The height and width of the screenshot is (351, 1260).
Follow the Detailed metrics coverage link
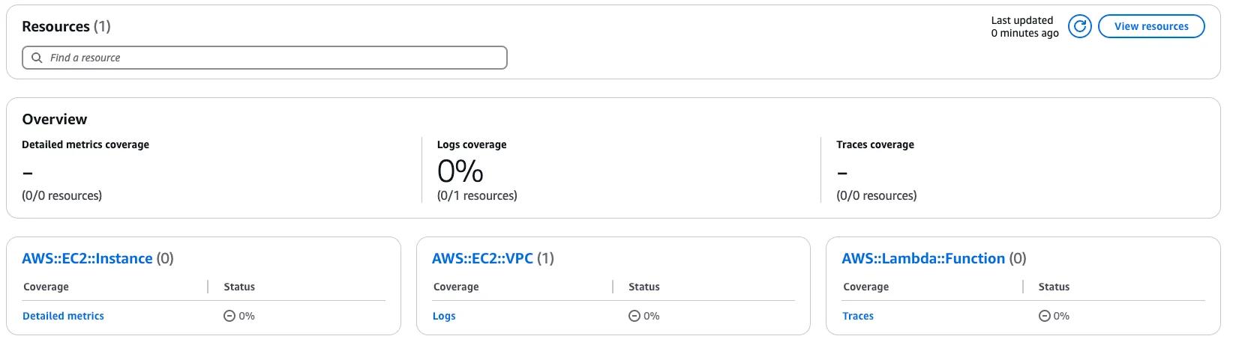coord(63,317)
